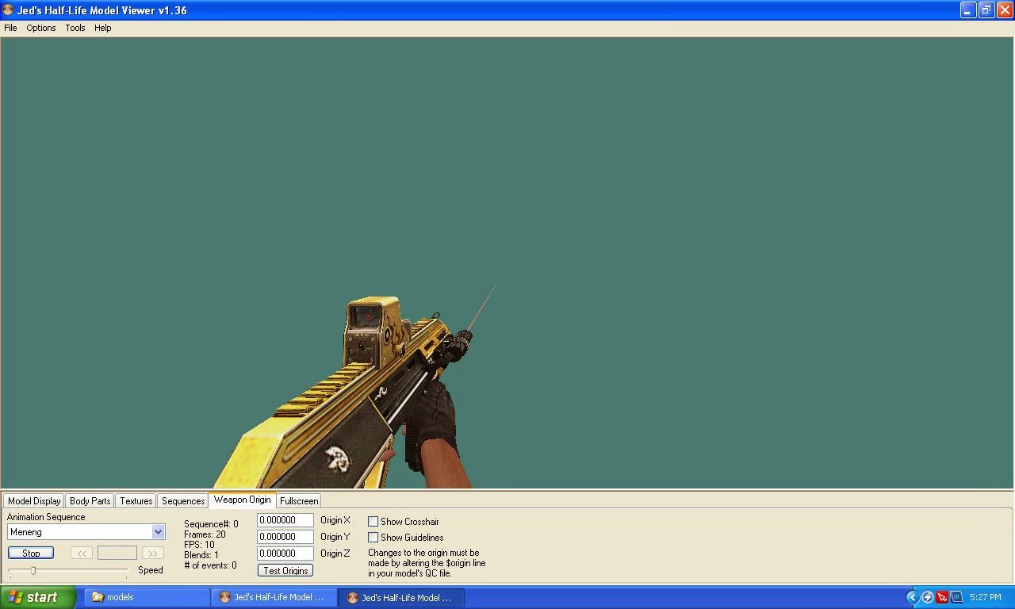This screenshot has width=1015, height=609.
Task: Switch to the Textures tab
Action: 136,501
